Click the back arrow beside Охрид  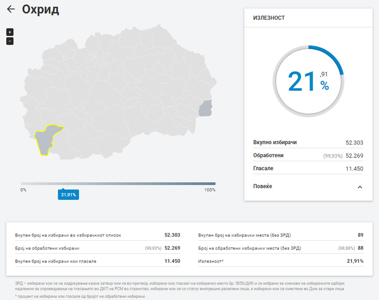click(x=11, y=9)
